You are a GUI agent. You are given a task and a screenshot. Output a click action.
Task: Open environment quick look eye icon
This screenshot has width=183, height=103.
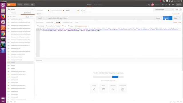177,9
